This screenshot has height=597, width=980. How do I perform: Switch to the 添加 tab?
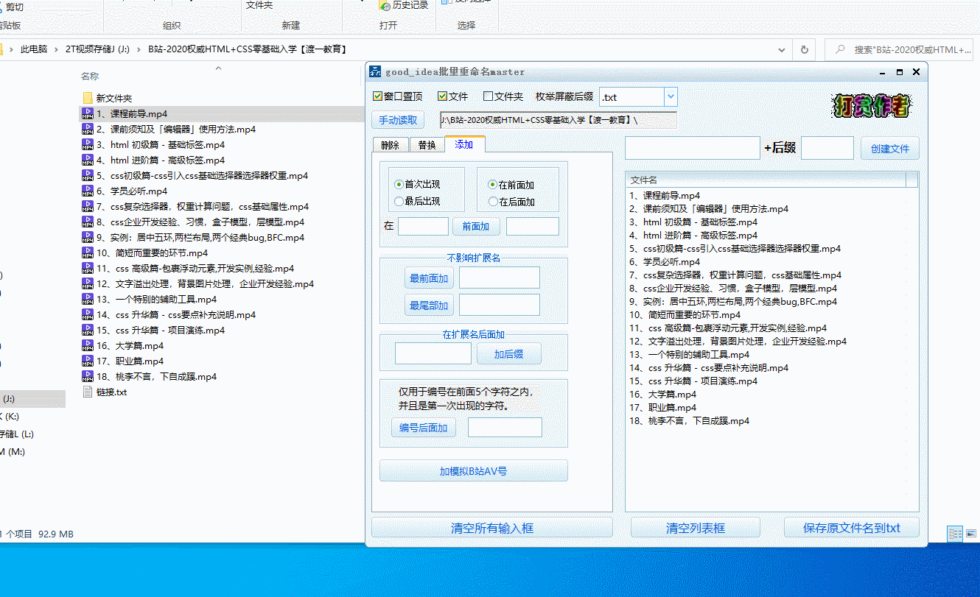464,144
